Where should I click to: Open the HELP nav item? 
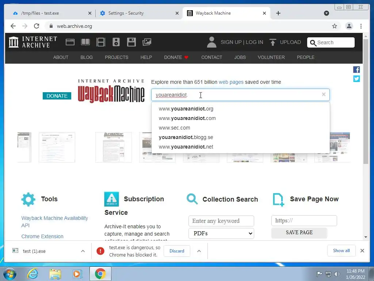[146, 57]
